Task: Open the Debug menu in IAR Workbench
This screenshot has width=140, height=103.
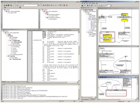Action: pos(15,3)
